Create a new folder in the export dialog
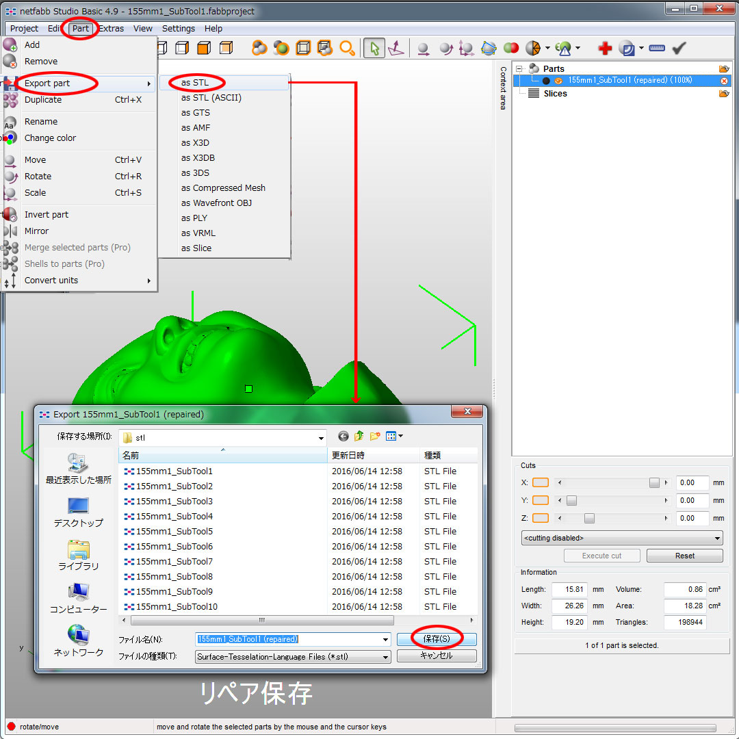The height and width of the screenshot is (739, 739). pos(375,437)
